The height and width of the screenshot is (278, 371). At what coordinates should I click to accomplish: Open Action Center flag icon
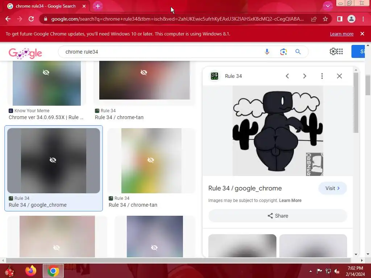click(x=319, y=271)
